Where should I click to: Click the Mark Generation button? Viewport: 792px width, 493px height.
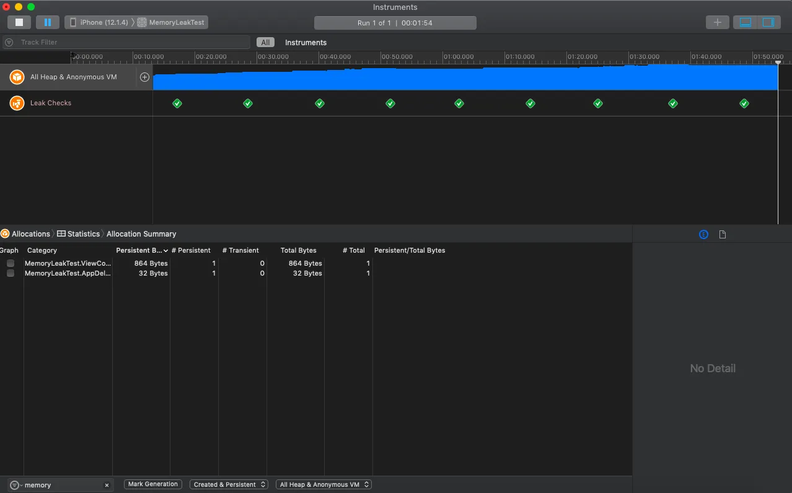153,484
